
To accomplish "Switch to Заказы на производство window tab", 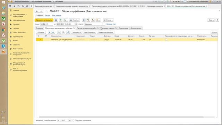I will (x=43, y=6).
